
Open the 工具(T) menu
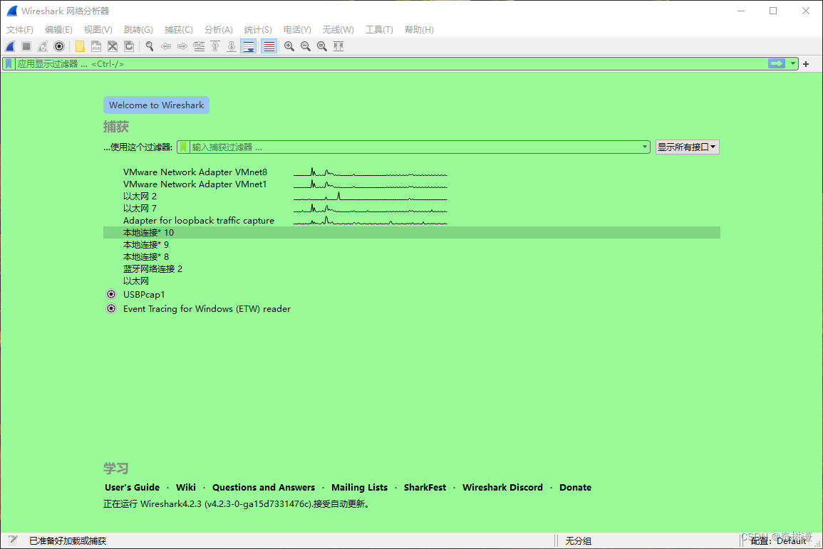[379, 29]
